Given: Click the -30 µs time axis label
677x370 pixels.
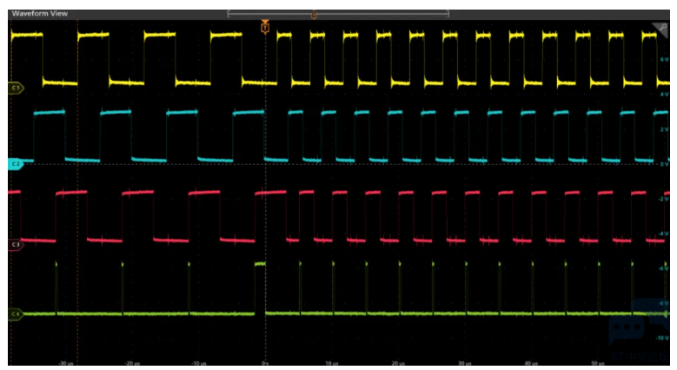Looking at the screenshot, I should click(64, 363).
